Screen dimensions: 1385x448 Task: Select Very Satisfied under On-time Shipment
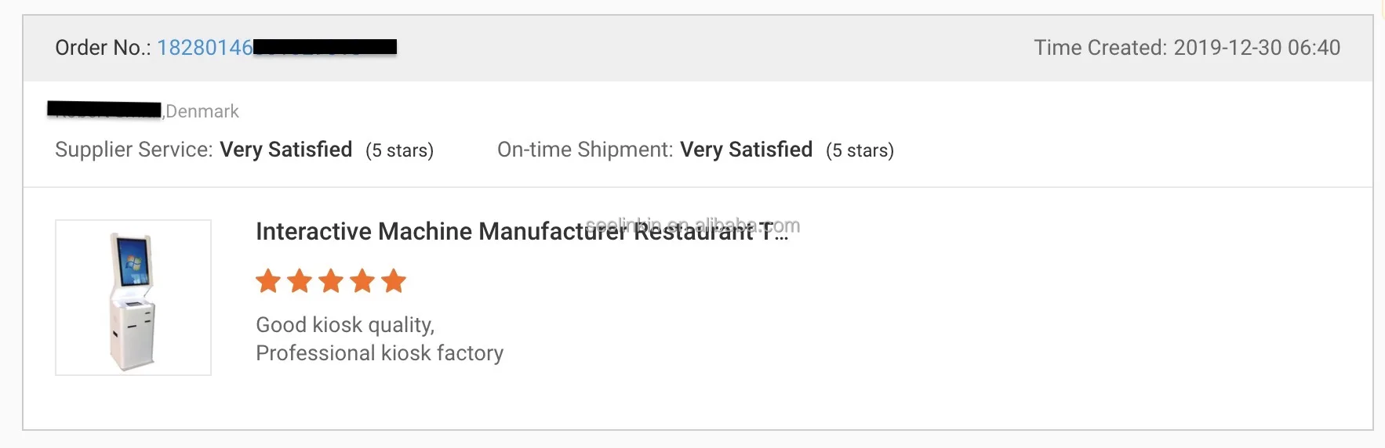click(x=746, y=150)
